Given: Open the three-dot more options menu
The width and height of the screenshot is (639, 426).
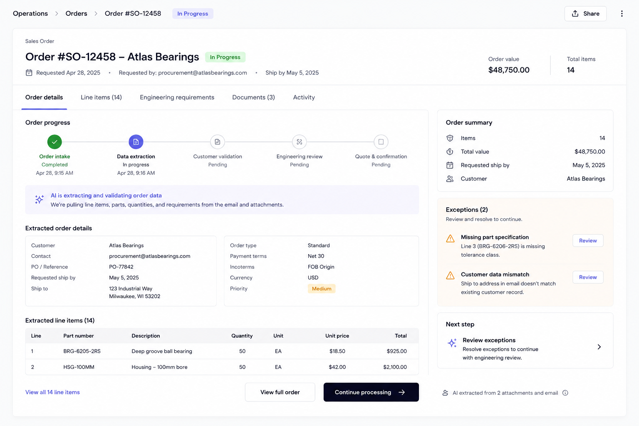Looking at the screenshot, I should pyautogui.click(x=622, y=14).
